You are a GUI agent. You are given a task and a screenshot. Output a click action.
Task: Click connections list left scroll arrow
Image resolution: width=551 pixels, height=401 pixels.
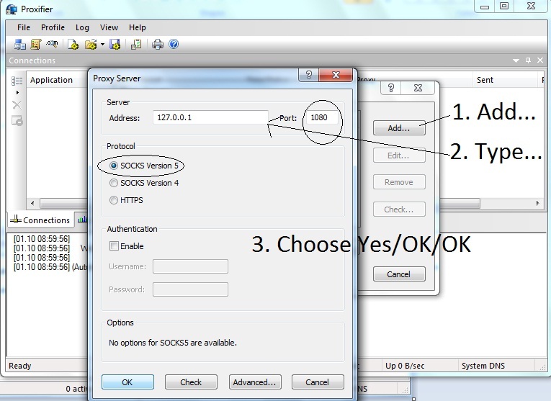pos(32,203)
